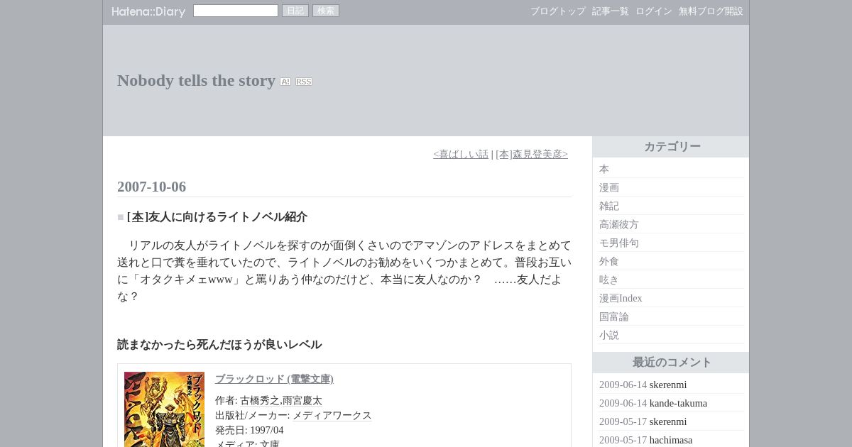
Task: Click the antenna icon beside blog title
Action: tap(285, 82)
